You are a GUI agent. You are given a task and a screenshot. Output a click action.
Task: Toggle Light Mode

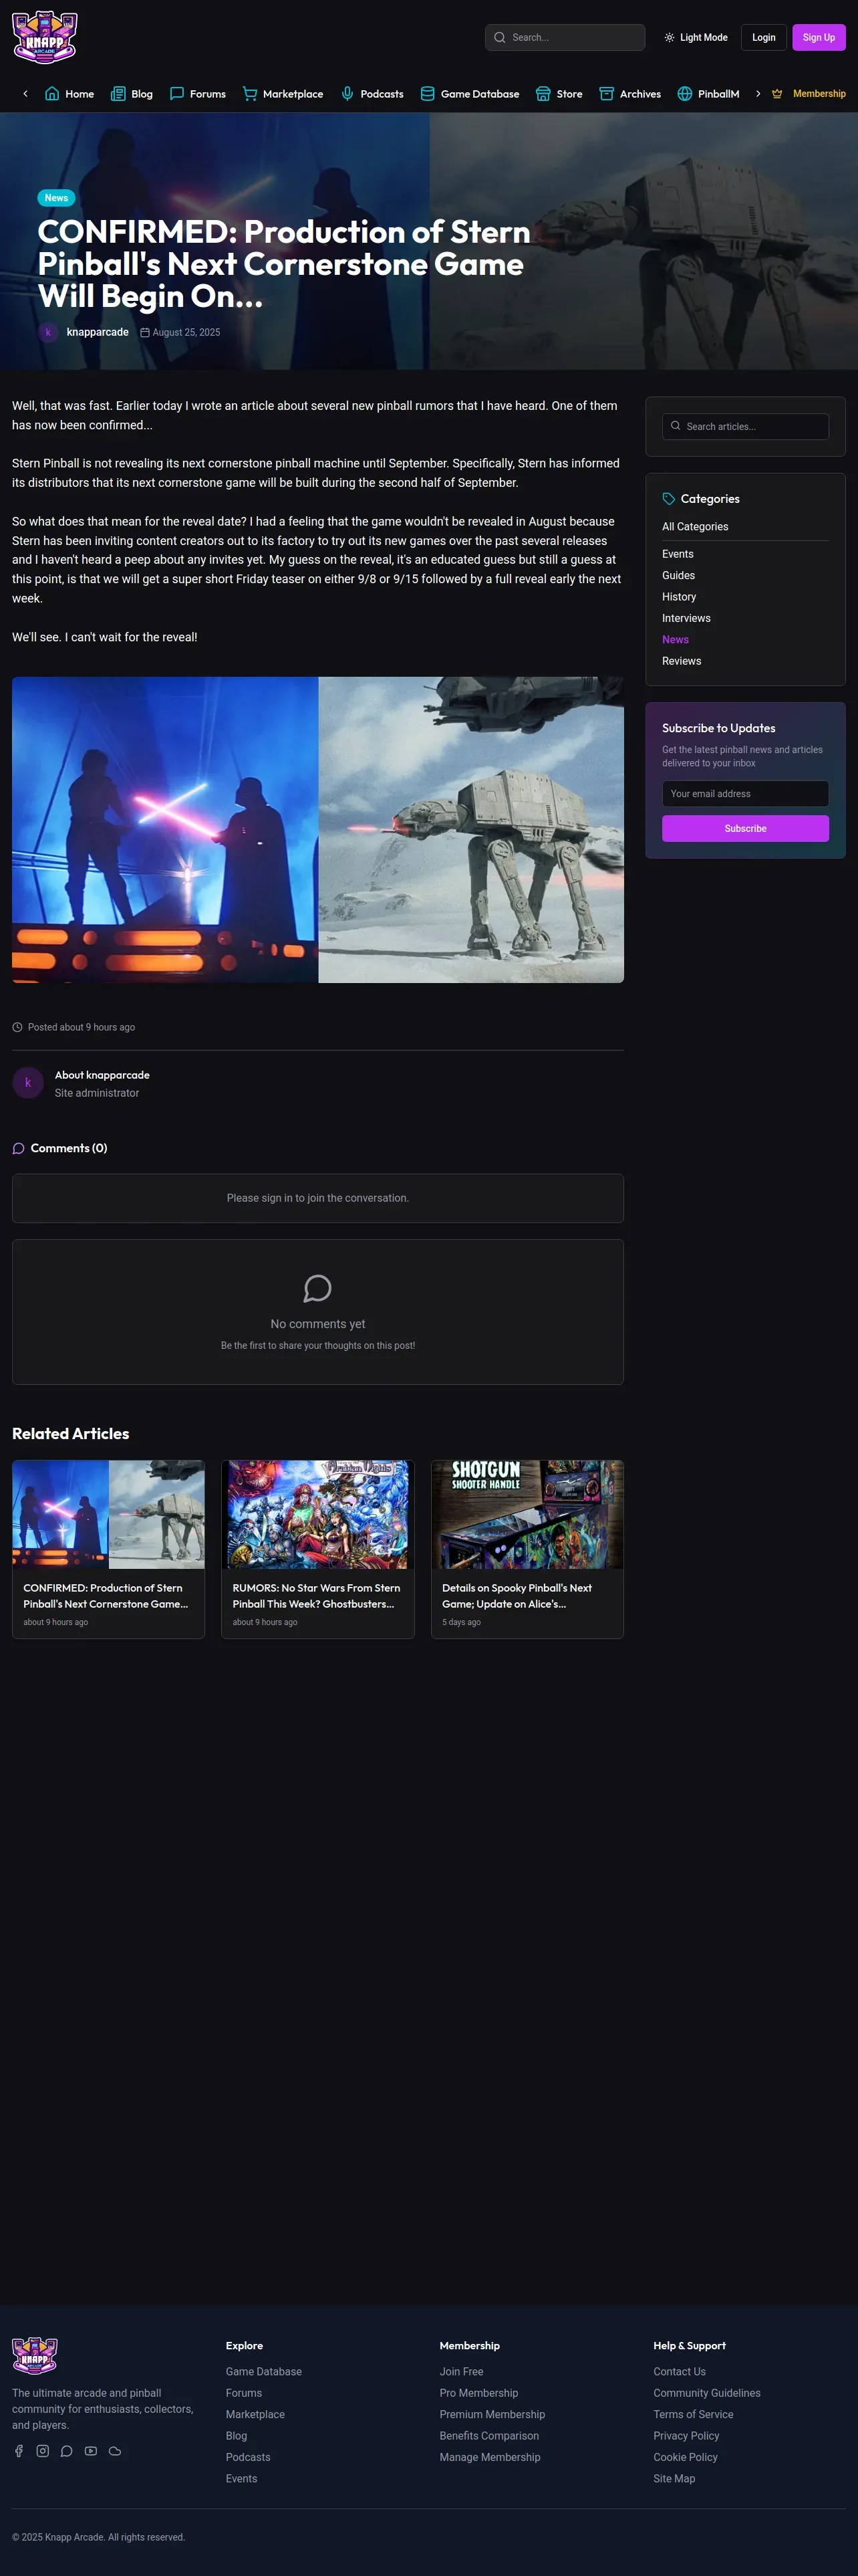click(696, 38)
